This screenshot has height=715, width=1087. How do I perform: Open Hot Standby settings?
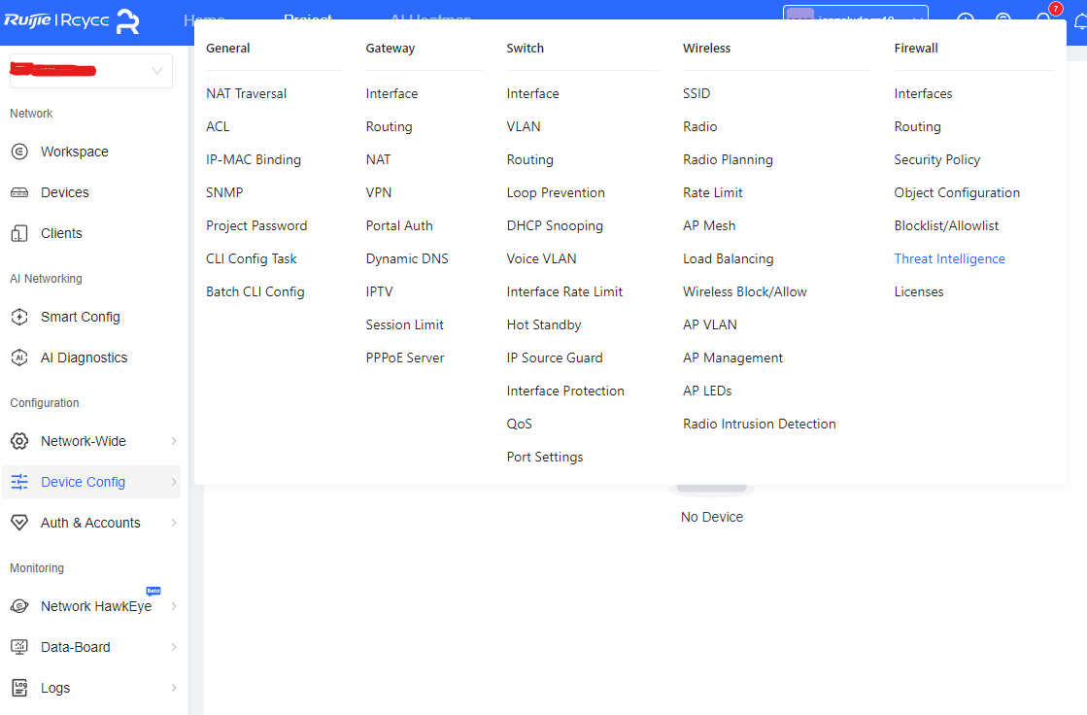[x=544, y=325]
